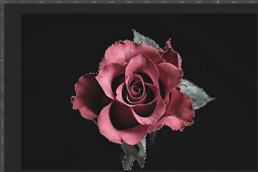Viewport: 258px width, 172px height.
Task: Click the white cursor marker on the vertical ruler
Action: 2,61
